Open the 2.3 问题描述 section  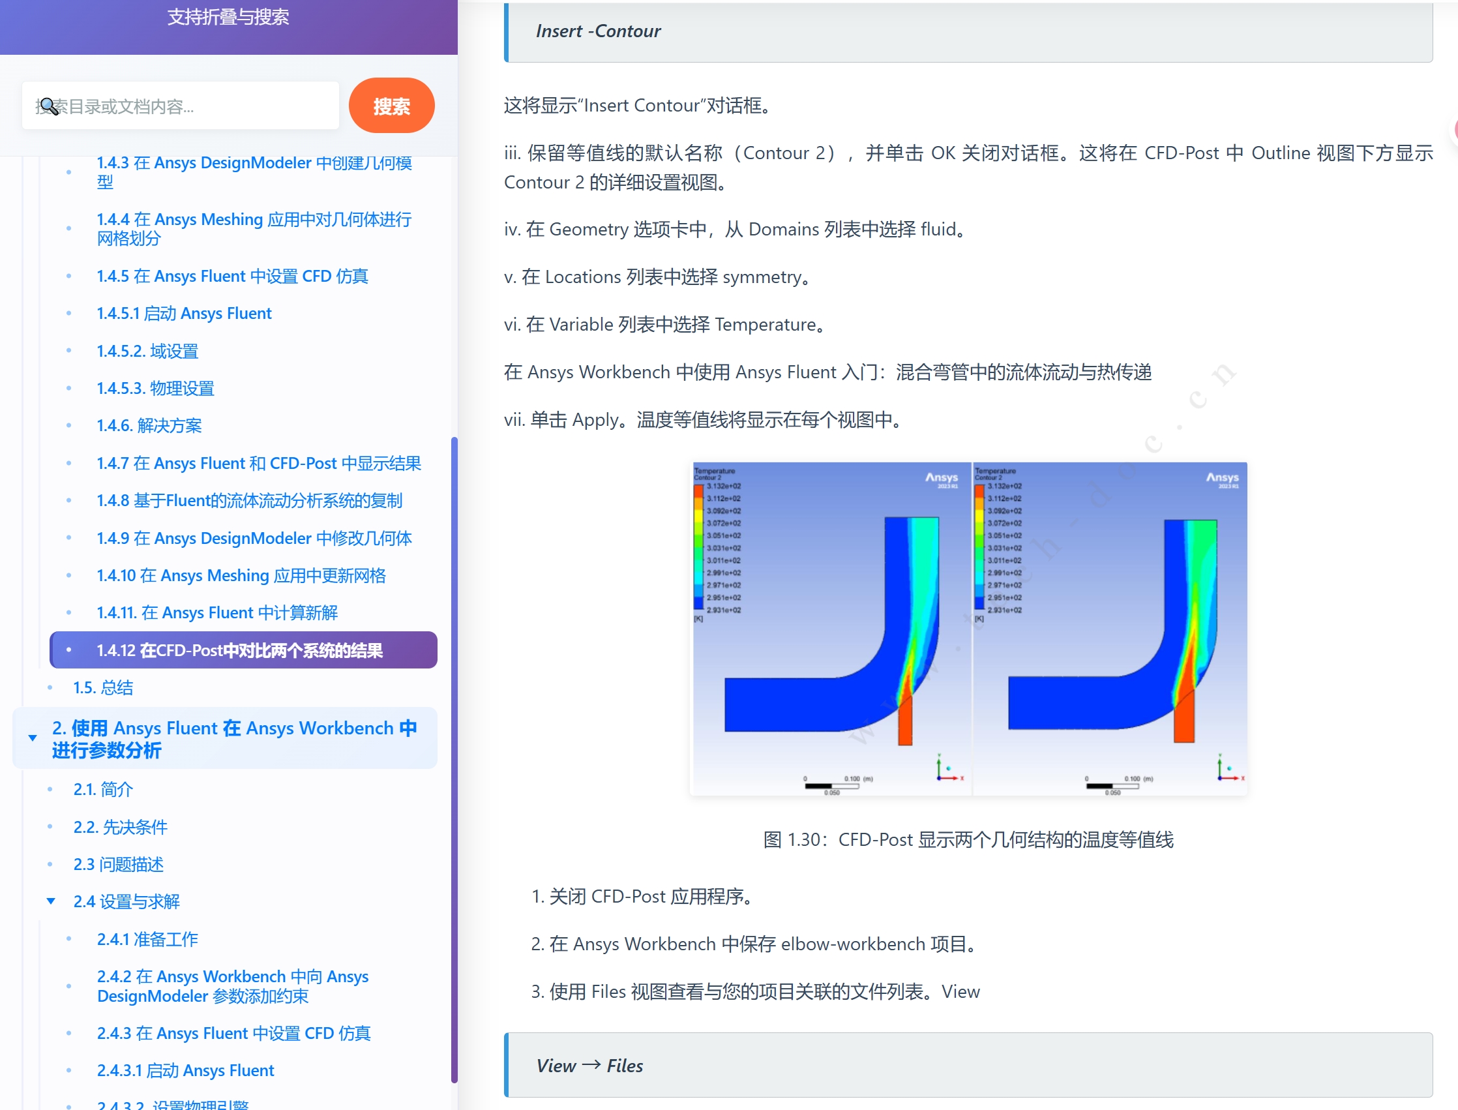pyautogui.click(x=118, y=865)
